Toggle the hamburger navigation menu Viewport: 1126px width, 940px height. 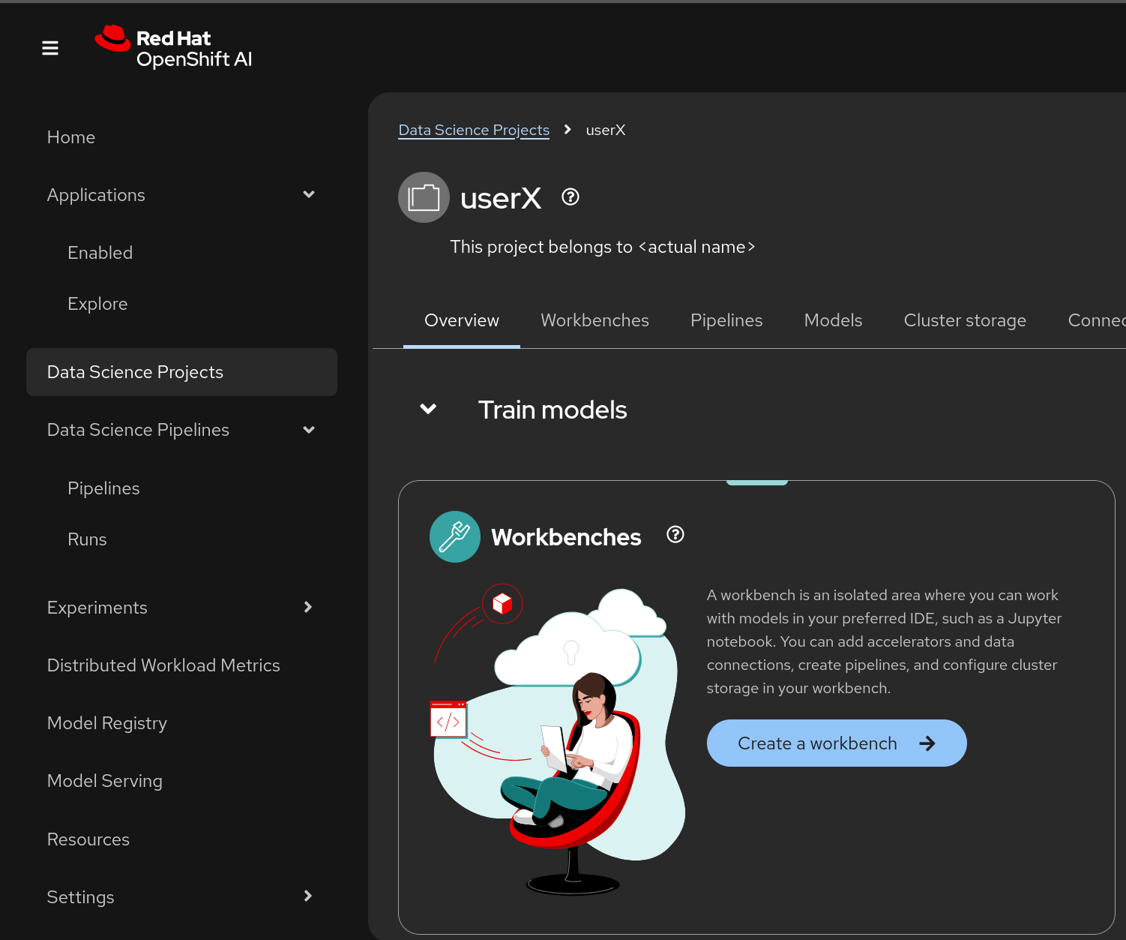click(50, 48)
